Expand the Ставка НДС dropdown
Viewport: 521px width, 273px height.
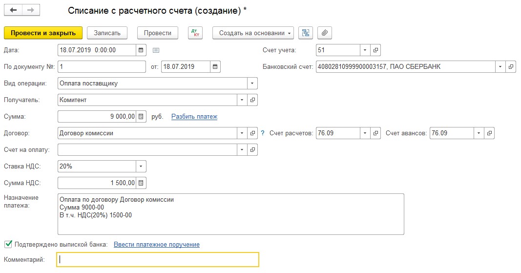point(141,167)
